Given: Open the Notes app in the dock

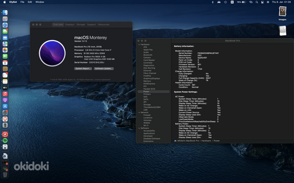Looking at the screenshot, I should (x=5, y=81).
